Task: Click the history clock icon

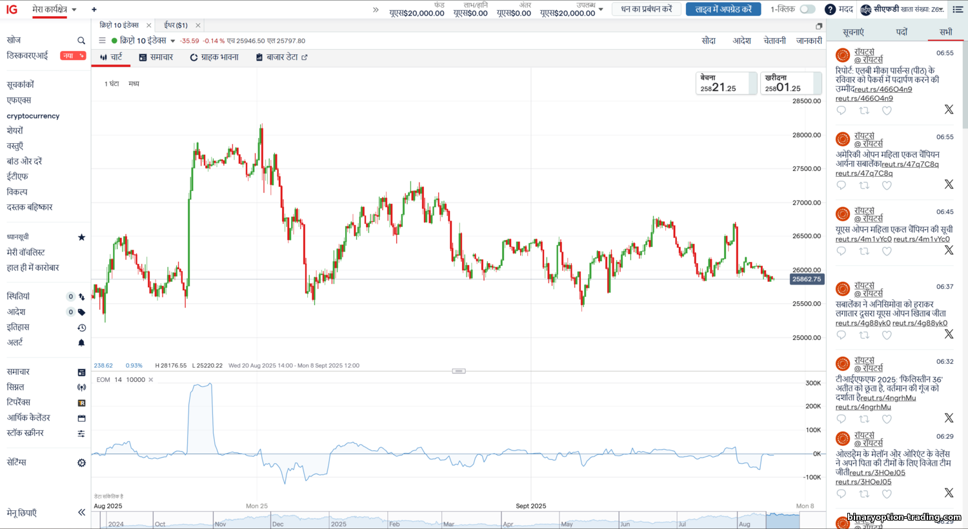Action: (81, 328)
